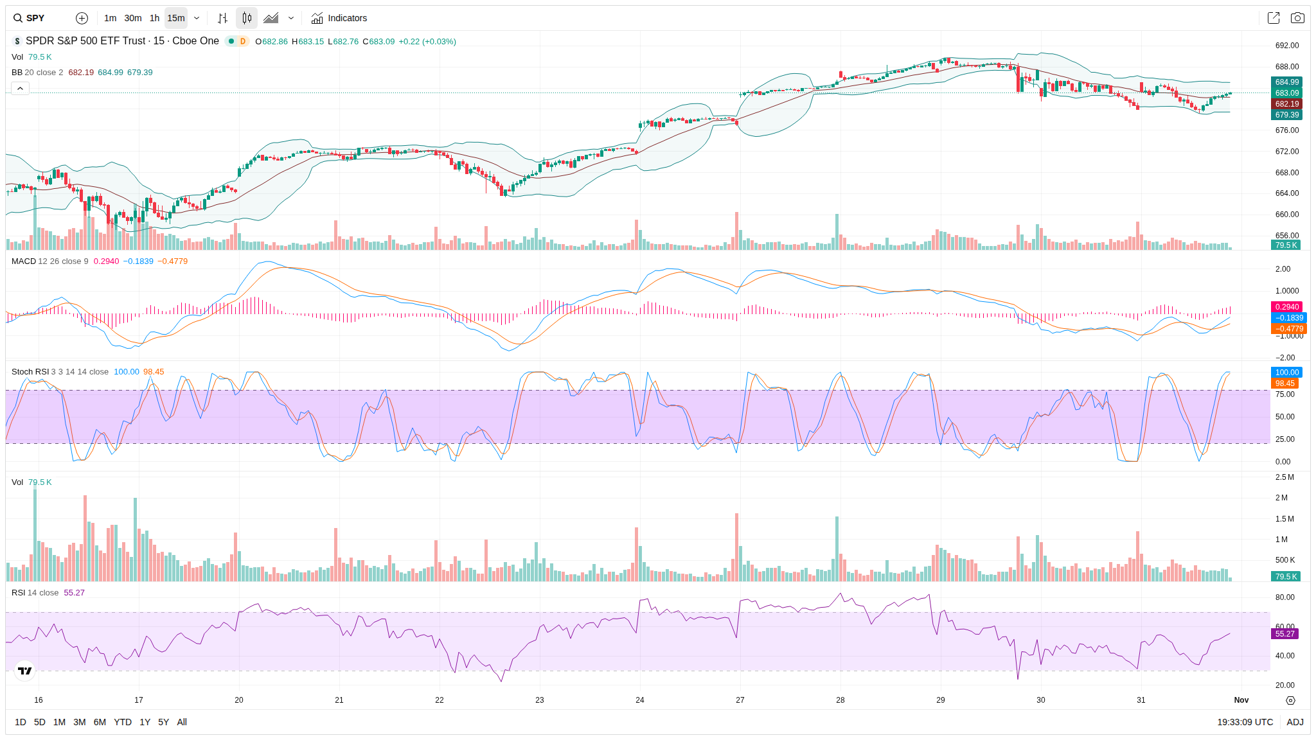1316x740 pixels.
Task: Open chart settings gear near time axis
Action: pos(1290,700)
